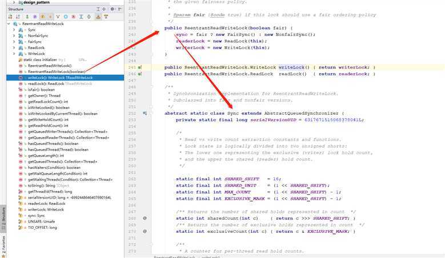Screen dimensions: 445x258
Task: Expand the FairSync class node
Action: point(14,42)
